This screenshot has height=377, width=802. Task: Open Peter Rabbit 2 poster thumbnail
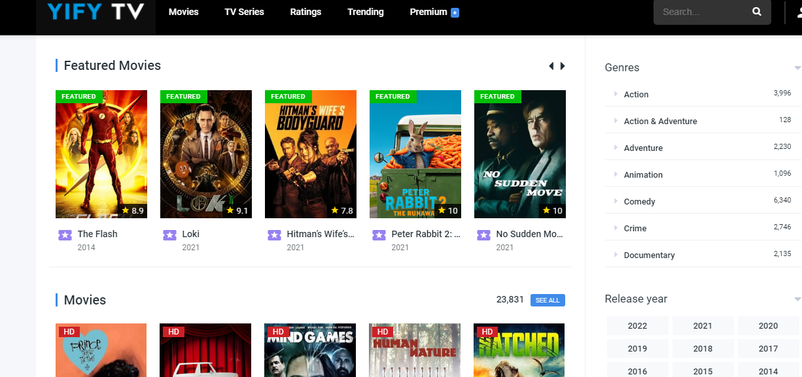[415, 154]
